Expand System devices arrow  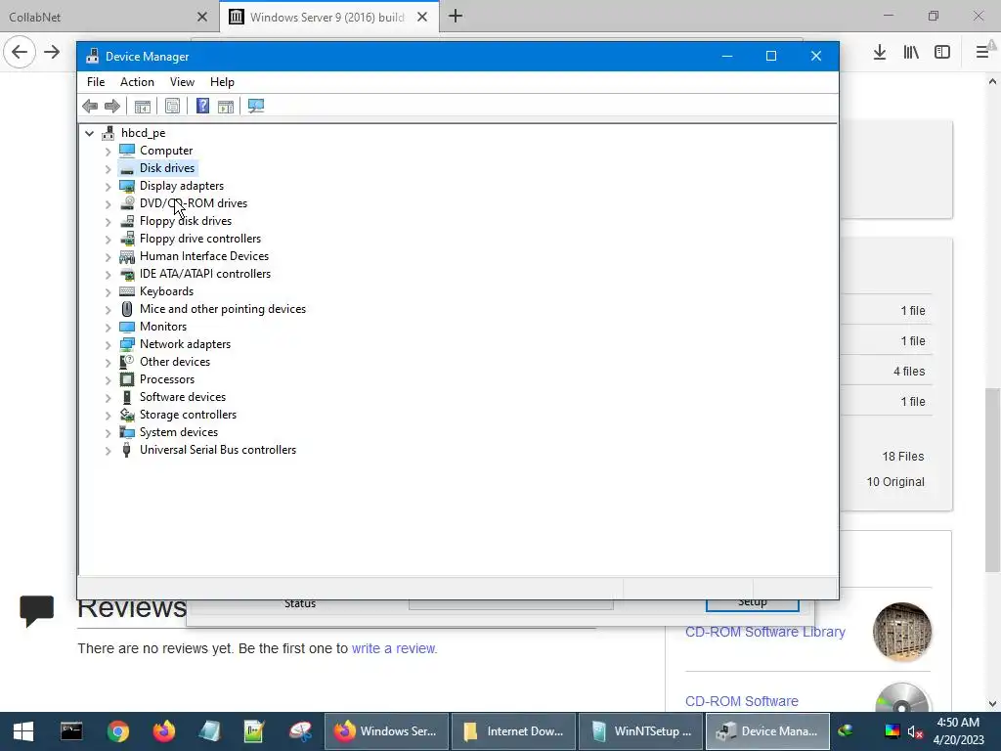108,433
